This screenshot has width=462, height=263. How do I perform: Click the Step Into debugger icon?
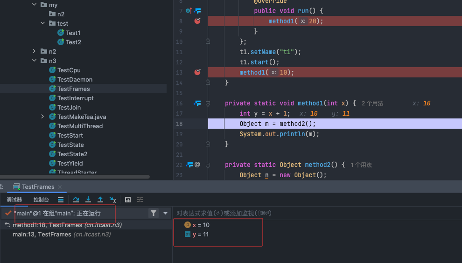click(88, 200)
